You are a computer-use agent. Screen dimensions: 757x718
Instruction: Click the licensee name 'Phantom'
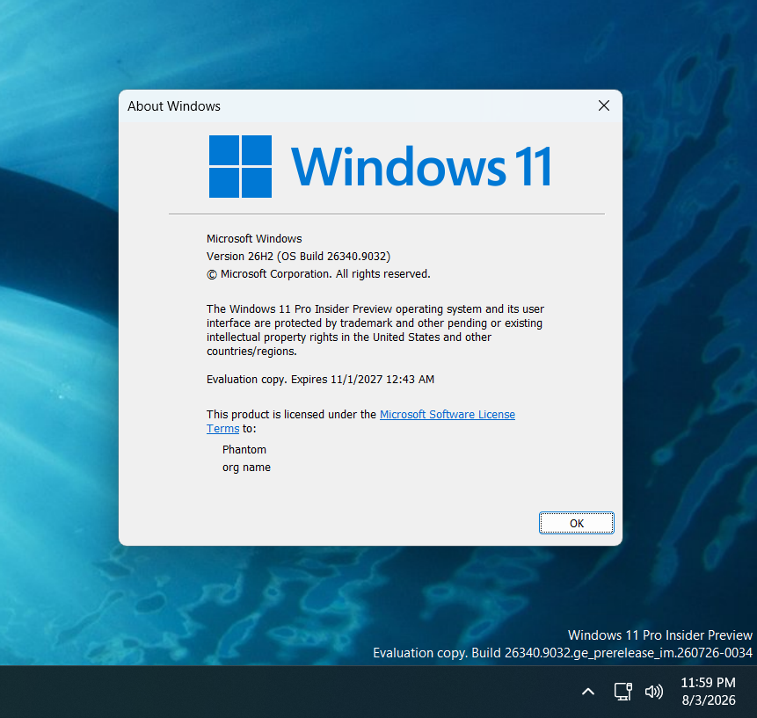click(244, 450)
